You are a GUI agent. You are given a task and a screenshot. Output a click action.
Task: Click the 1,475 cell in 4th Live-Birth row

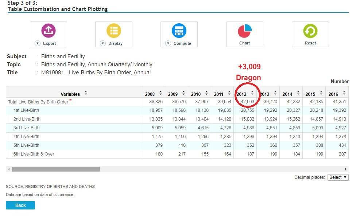tap(157, 137)
